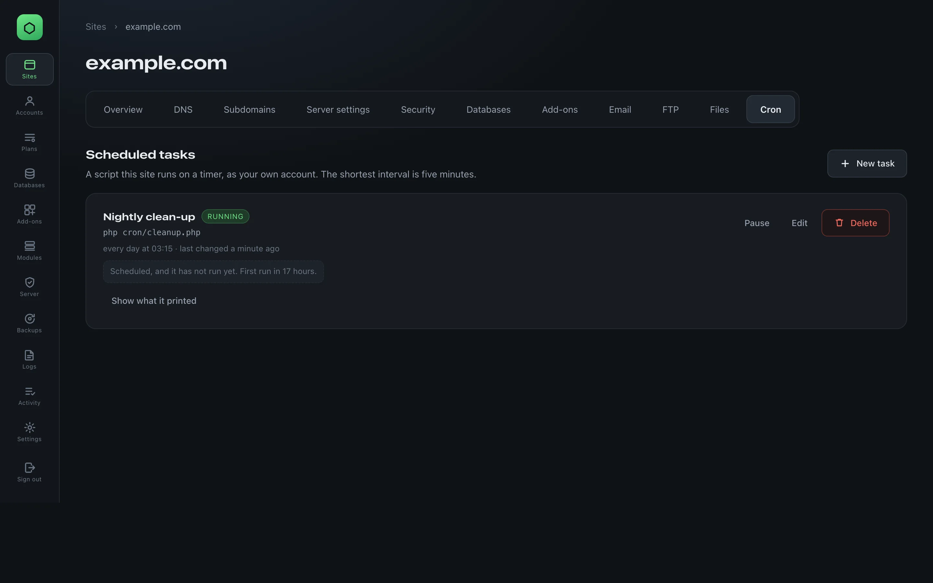Image resolution: width=933 pixels, height=583 pixels.
Task: Click the 'every day at 03:15' schedule text
Action: [x=138, y=249]
